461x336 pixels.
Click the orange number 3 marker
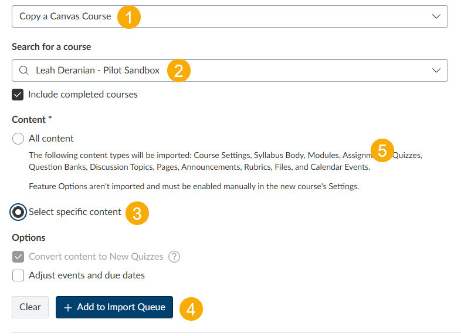(137, 213)
